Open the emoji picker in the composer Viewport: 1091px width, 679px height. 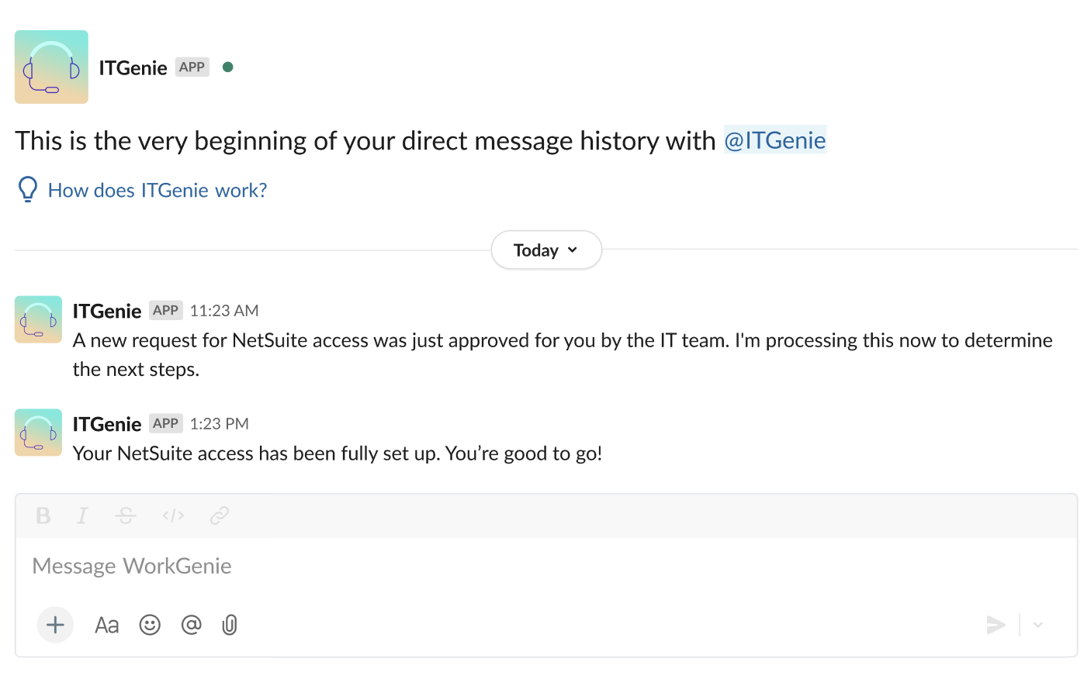tap(150, 625)
